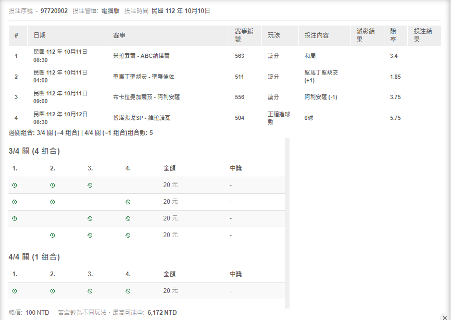Click pending clock icon for match 2 in first 3/4 combo row

click(x=53, y=186)
